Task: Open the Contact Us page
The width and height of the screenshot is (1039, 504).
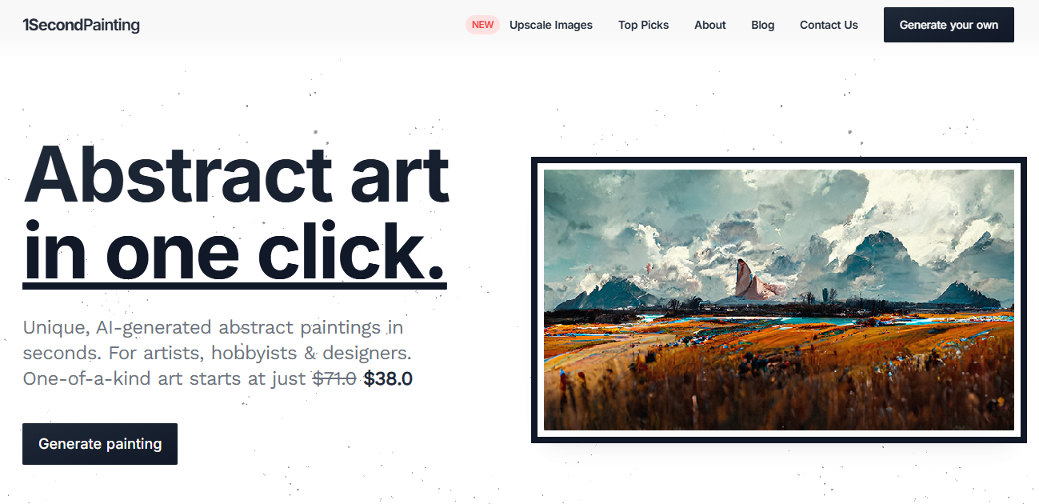Action: (829, 25)
